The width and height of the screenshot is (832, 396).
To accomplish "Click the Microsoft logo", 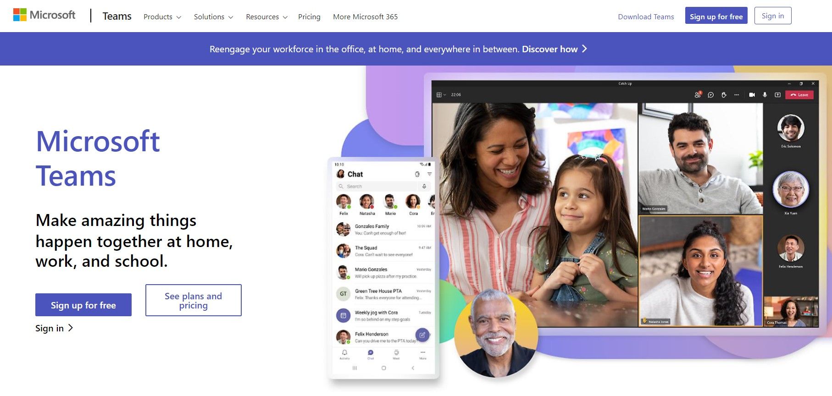I will [44, 15].
